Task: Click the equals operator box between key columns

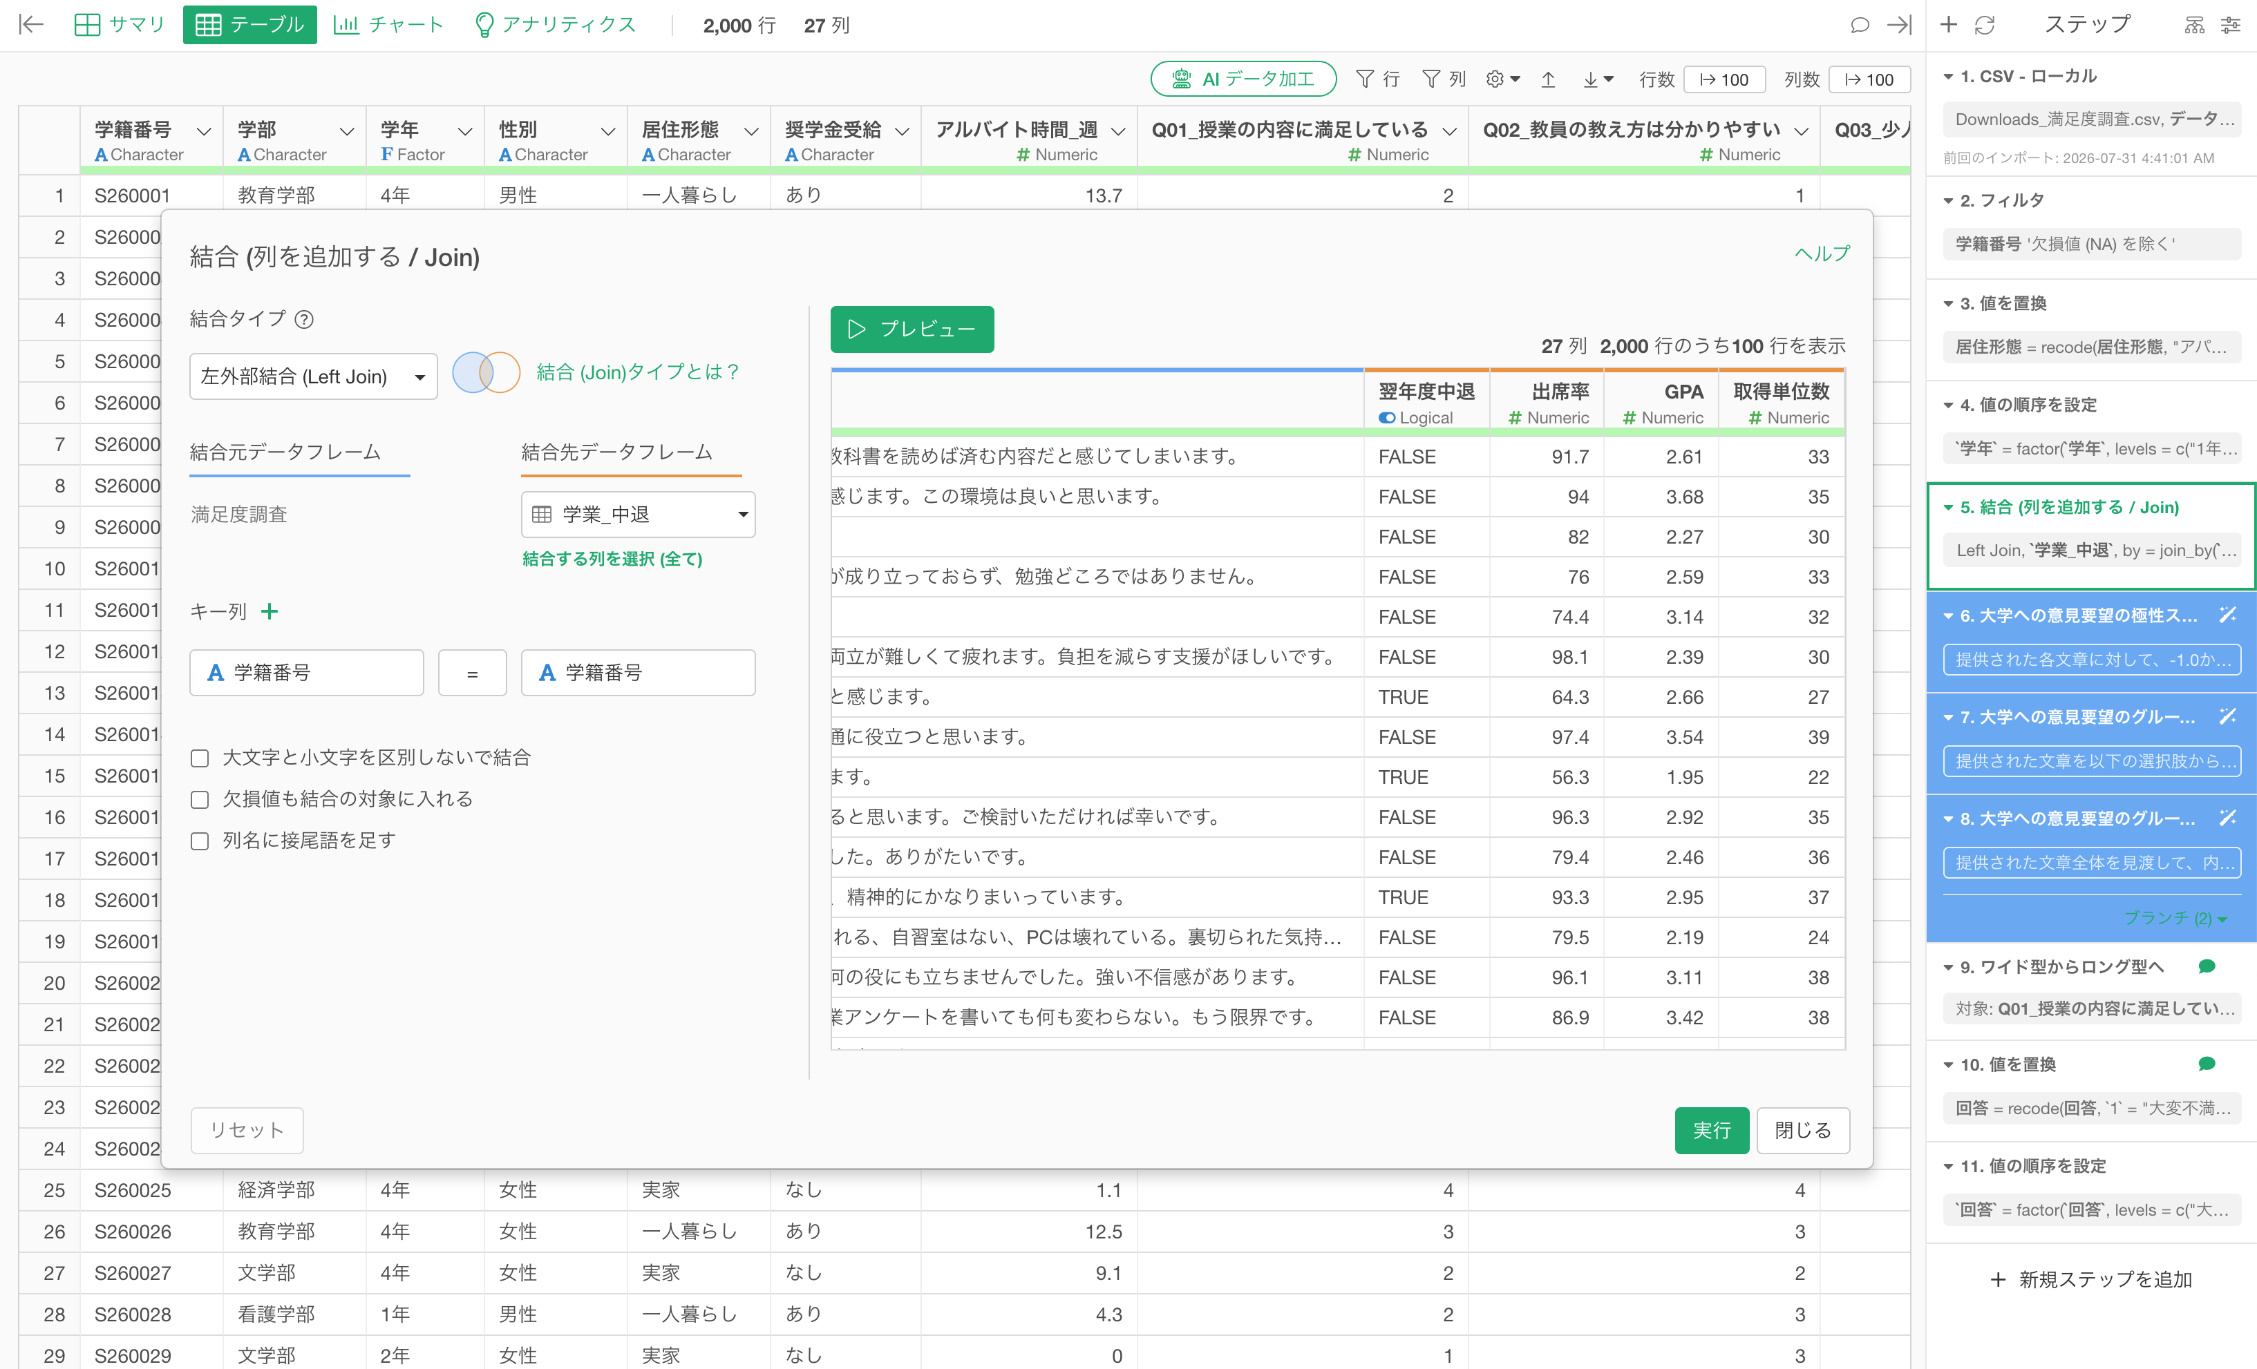Action: [x=473, y=673]
